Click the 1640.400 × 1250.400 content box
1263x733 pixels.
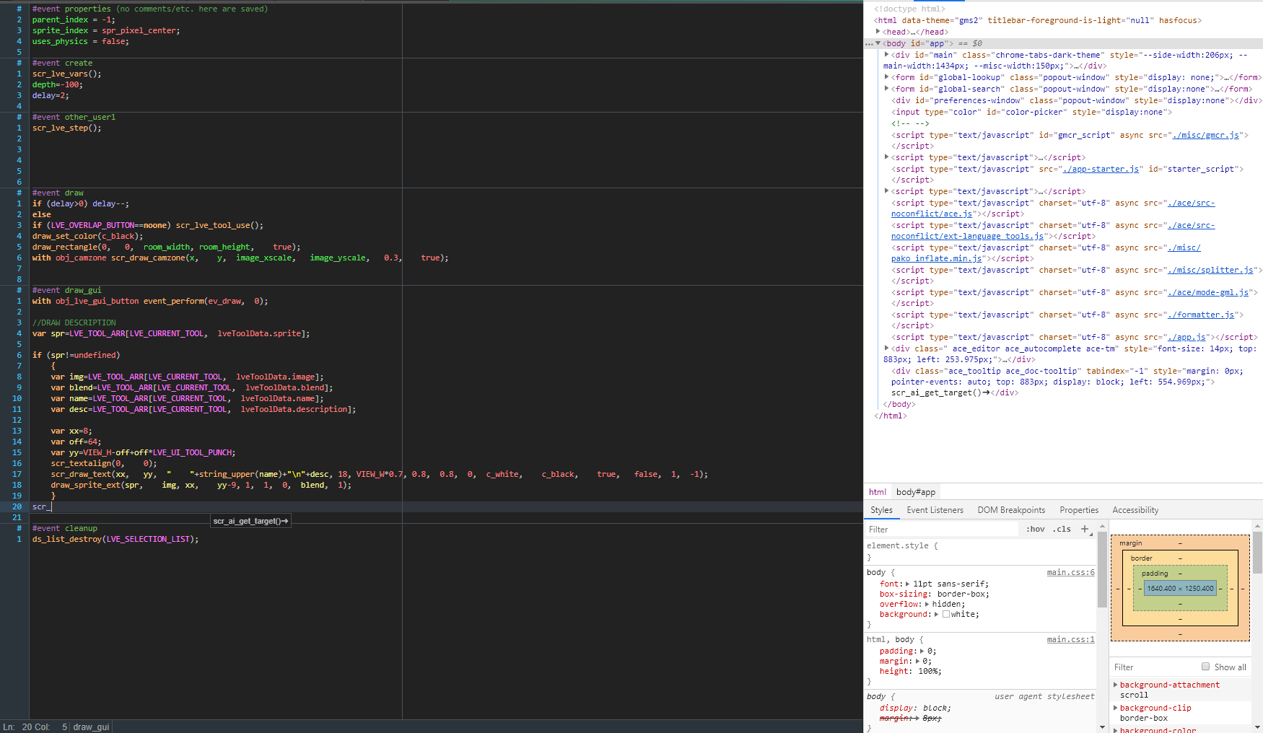coord(1180,588)
